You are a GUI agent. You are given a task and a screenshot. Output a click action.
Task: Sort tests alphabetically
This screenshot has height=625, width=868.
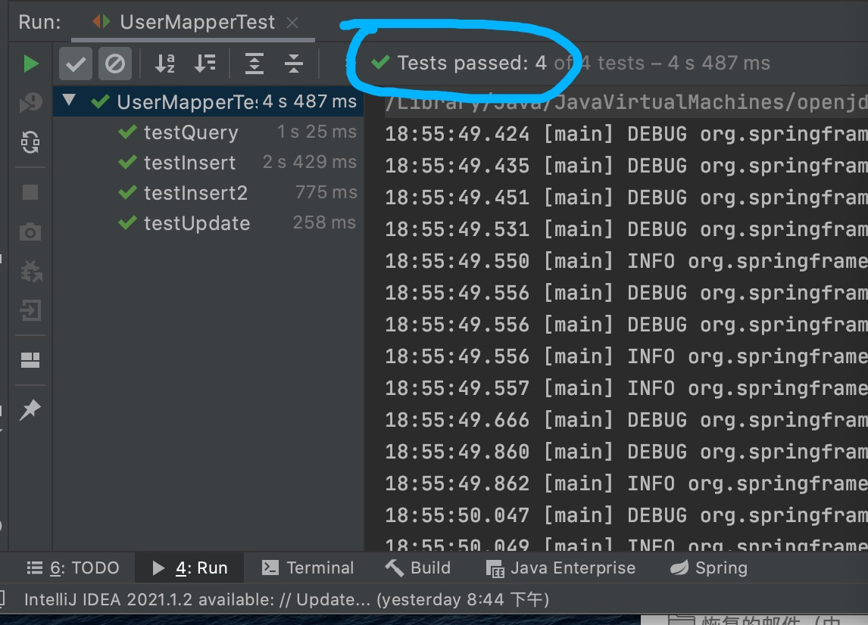[x=165, y=64]
